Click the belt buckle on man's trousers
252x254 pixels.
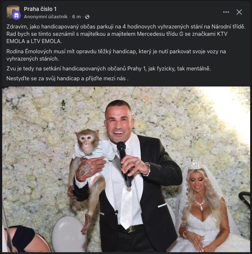pos(132,229)
